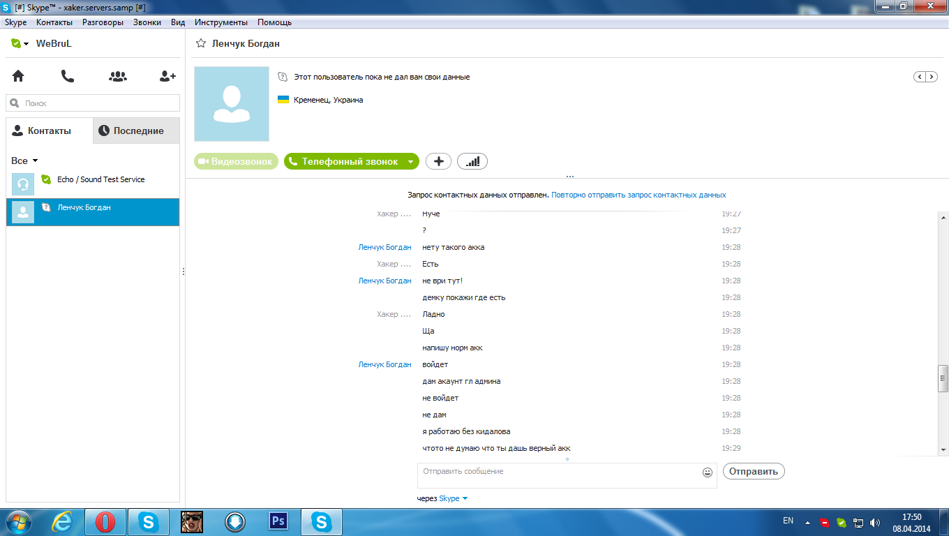Open Photoshop from the taskbar
Image resolution: width=949 pixels, height=536 pixels.
(x=278, y=521)
